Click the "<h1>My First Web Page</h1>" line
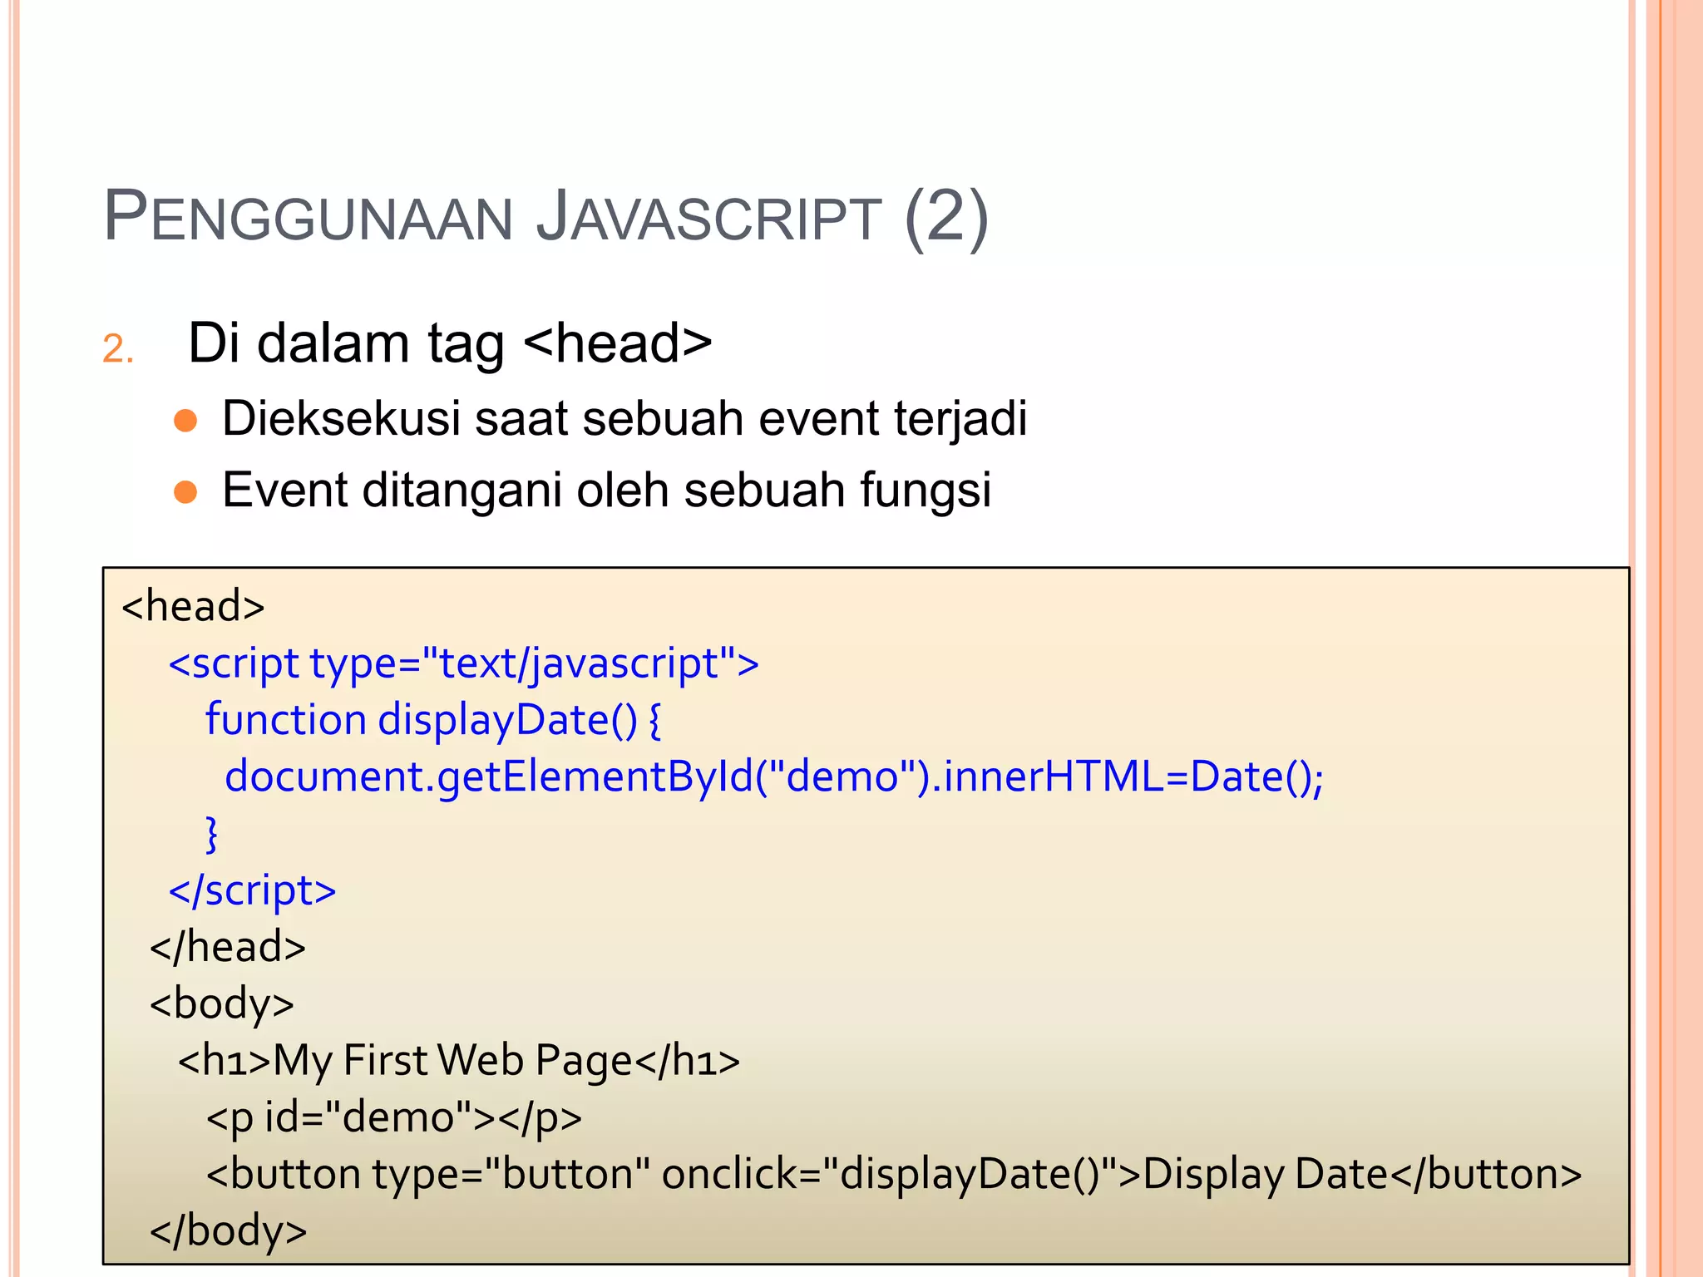The height and width of the screenshot is (1277, 1703). point(459,1061)
